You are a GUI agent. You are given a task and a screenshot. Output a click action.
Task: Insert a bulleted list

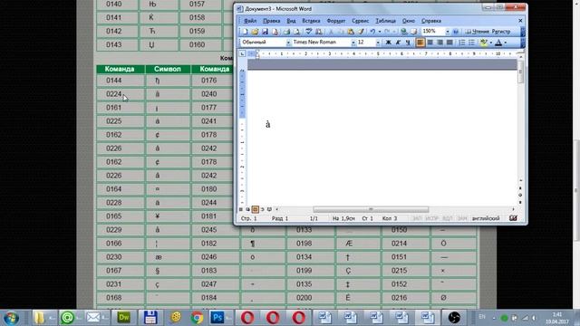pos(471,43)
